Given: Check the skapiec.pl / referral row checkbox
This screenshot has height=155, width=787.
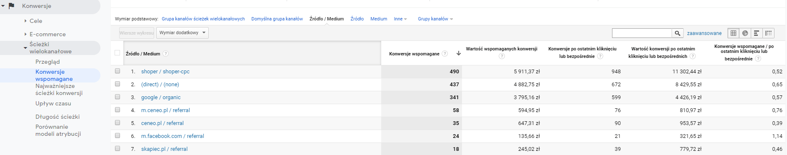Looking at the screenshot, I should (117, 148).
